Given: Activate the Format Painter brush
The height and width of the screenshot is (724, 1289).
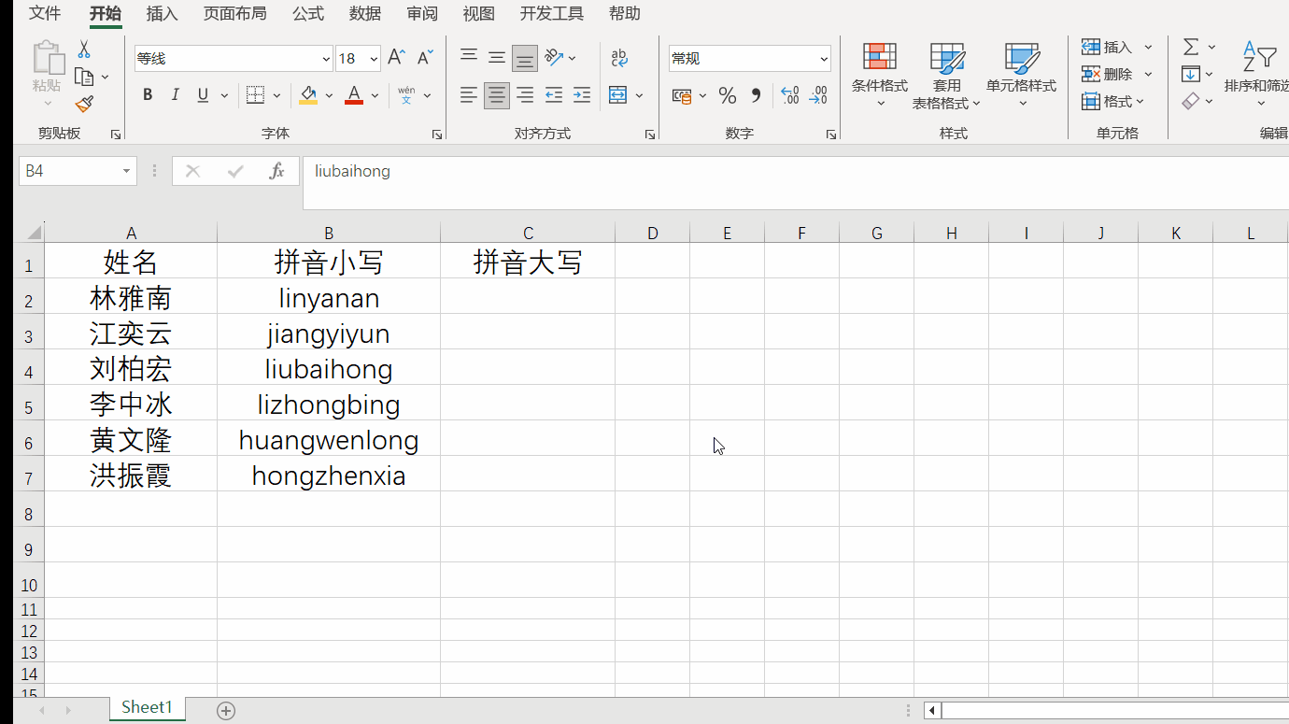Looking at the screenshot, I should (84, 103).
